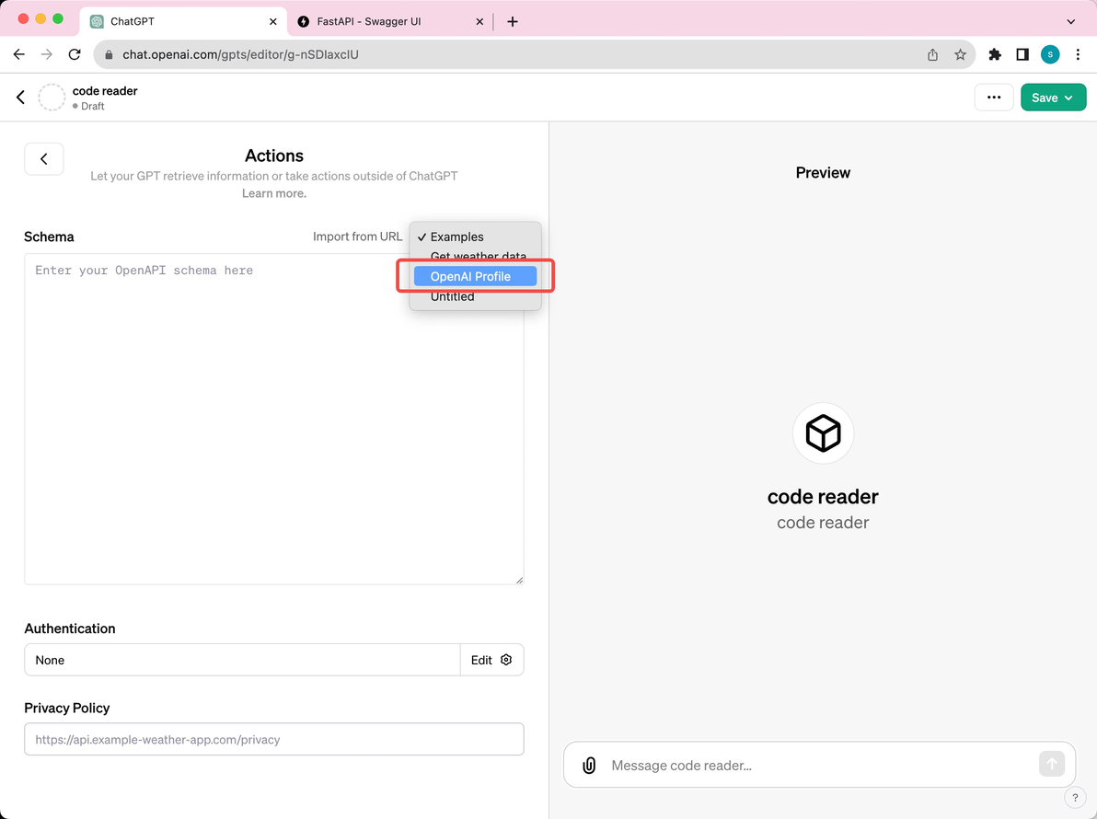Image resolution: width=1097 pixels, height=819 pixels.
Task: Open the Learn more link
Action: [x=274, y=194]
